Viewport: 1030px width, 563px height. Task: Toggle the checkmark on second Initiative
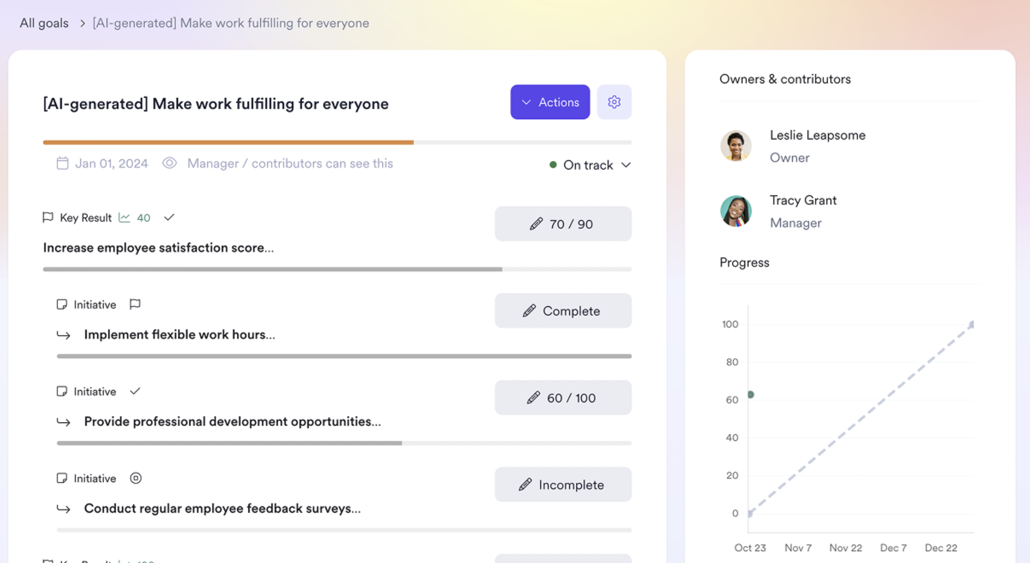[x=135, y=391]
